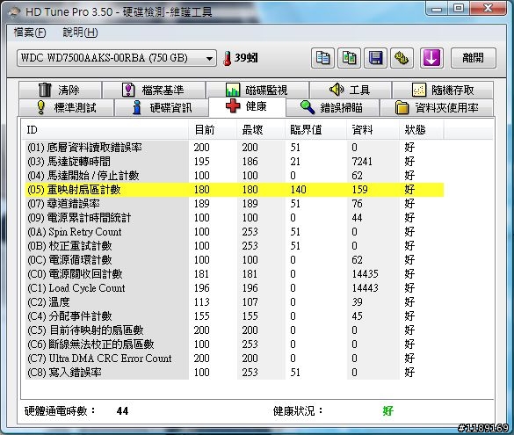514x435 pixels.
Task: Open the options wrench icon
Action: pos(402,58)
